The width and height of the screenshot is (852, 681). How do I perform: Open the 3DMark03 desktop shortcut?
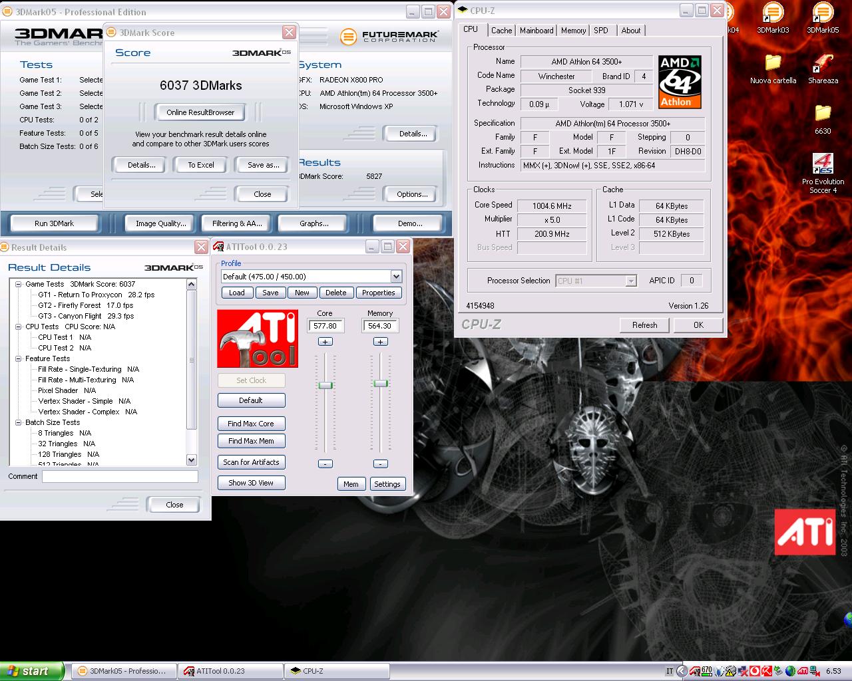(773, 18)
